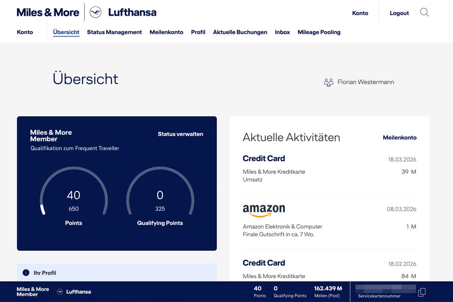
Task: Open the Mileage Pooling tab
Action: 319,32
